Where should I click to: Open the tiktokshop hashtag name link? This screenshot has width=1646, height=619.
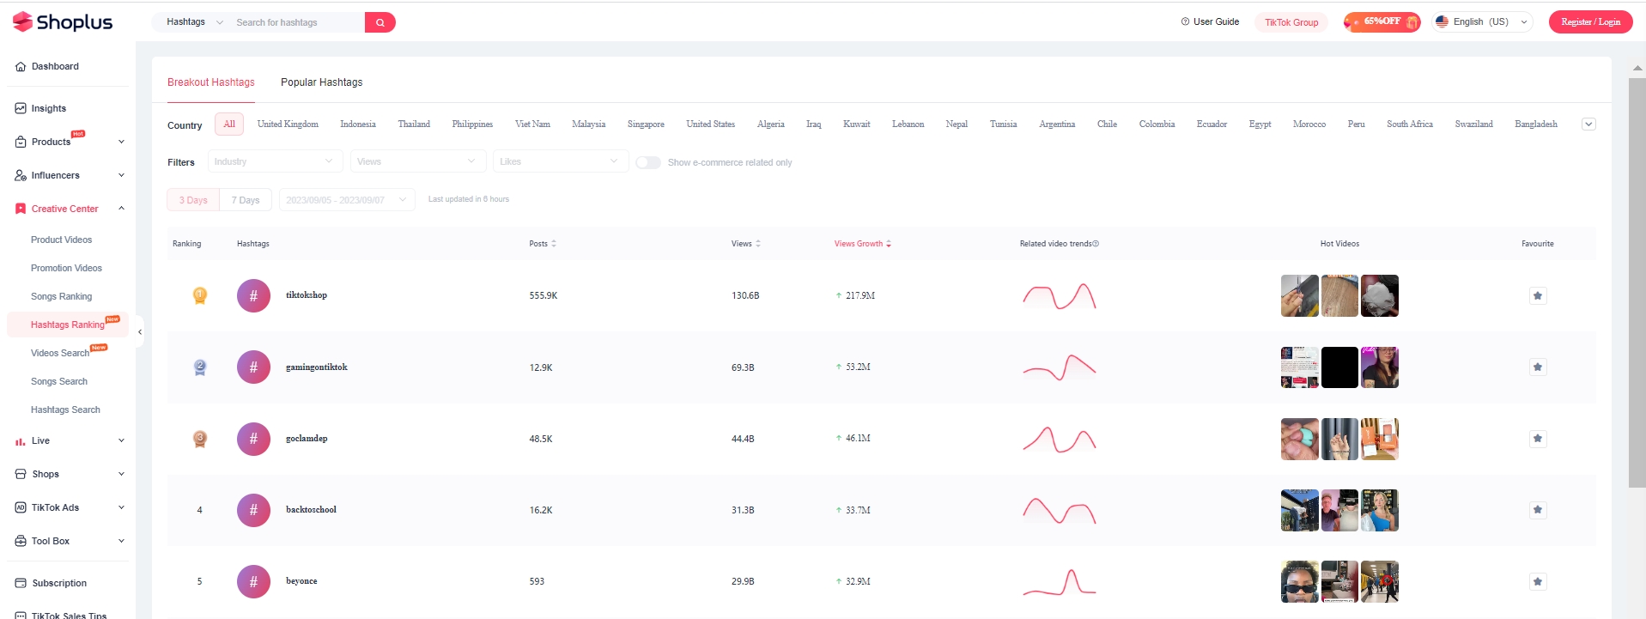tap(307, 295)
